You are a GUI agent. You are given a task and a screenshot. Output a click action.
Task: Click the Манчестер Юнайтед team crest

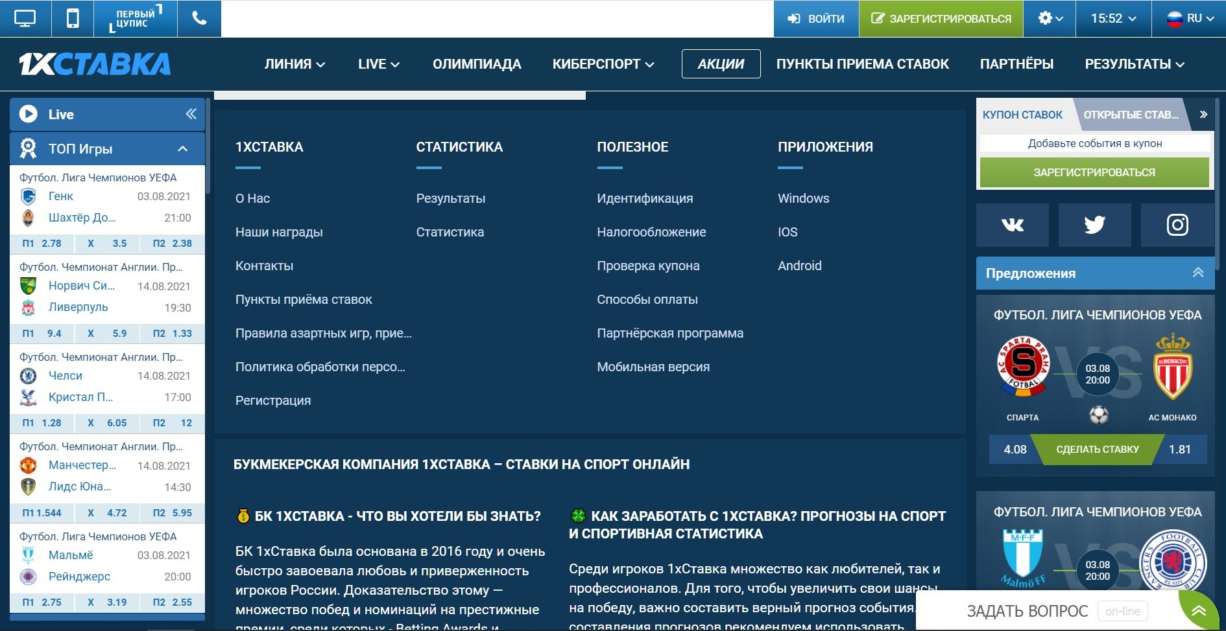tap(28, 465)
